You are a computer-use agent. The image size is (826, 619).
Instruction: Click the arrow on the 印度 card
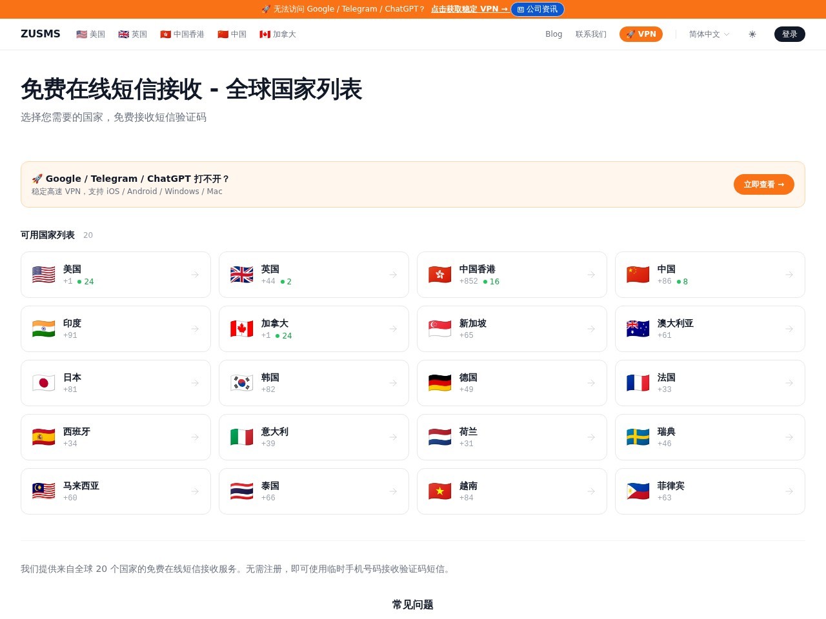tap(195, 329)
